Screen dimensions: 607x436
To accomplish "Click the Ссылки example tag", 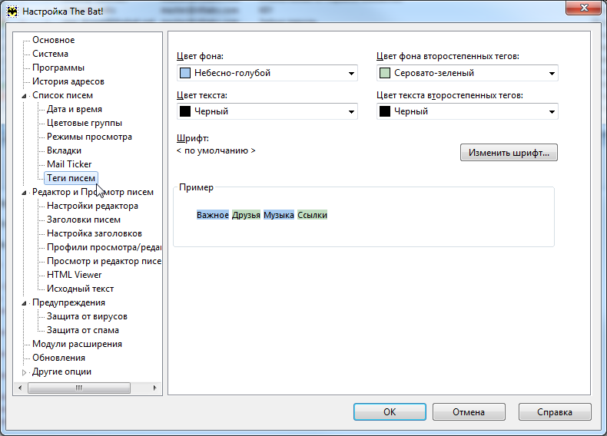I will pyautogui.click(x=313, y=215).
